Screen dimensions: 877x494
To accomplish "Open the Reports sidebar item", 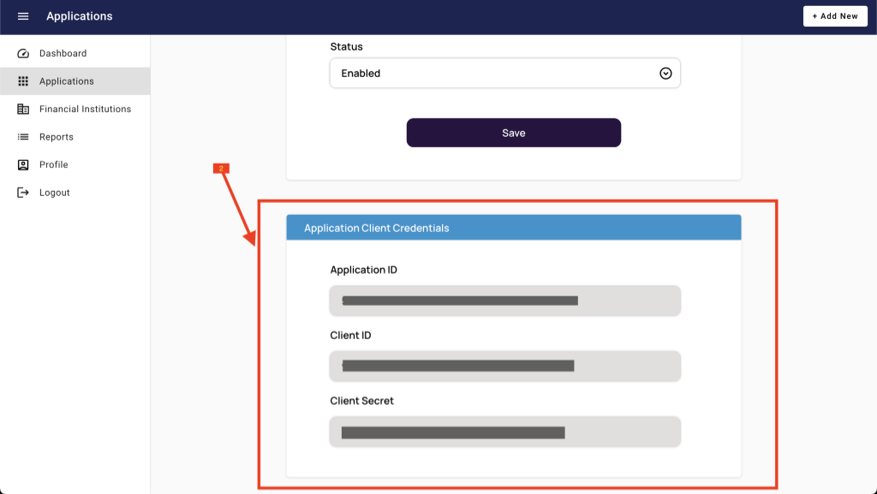I will [57, 137].
